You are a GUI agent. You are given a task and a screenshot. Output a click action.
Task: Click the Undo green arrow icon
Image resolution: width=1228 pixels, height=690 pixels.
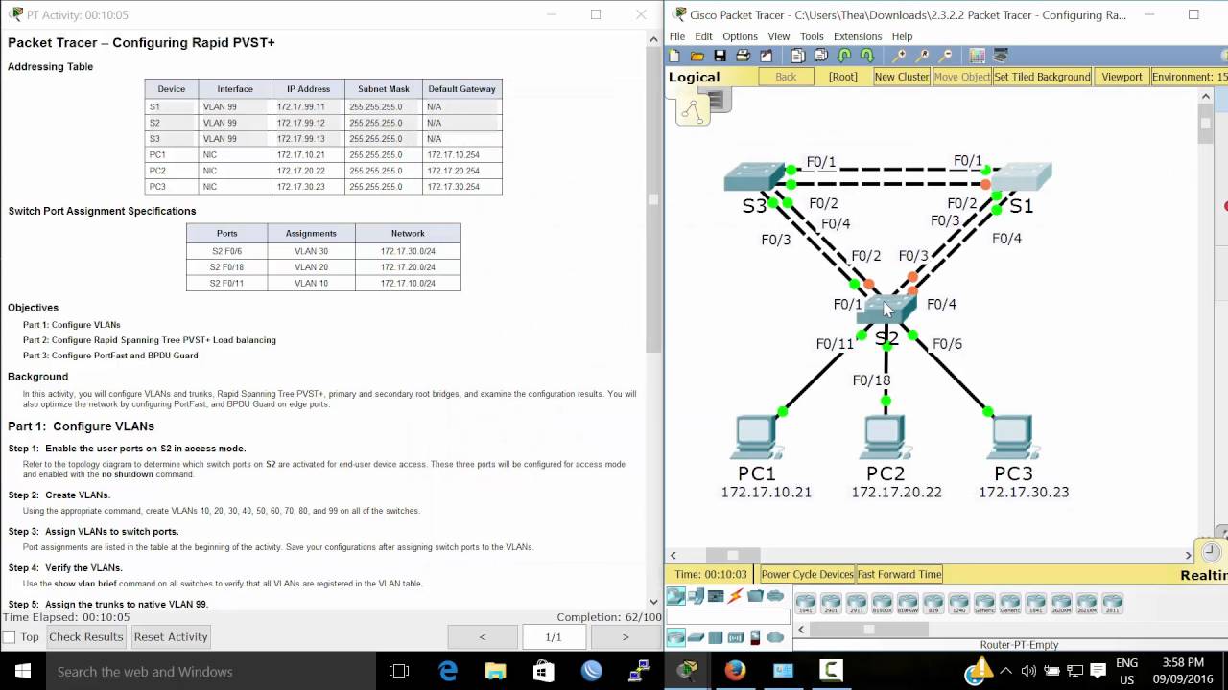(844, 56)
